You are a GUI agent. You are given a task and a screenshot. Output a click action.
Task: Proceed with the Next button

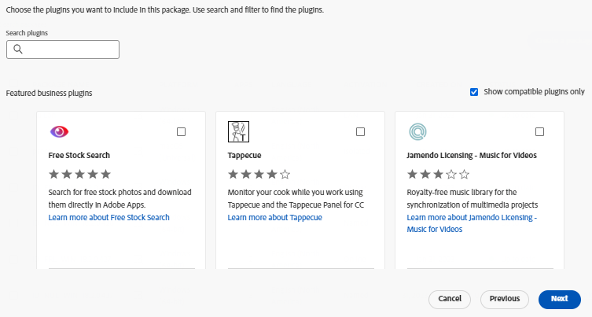point(560,299)
